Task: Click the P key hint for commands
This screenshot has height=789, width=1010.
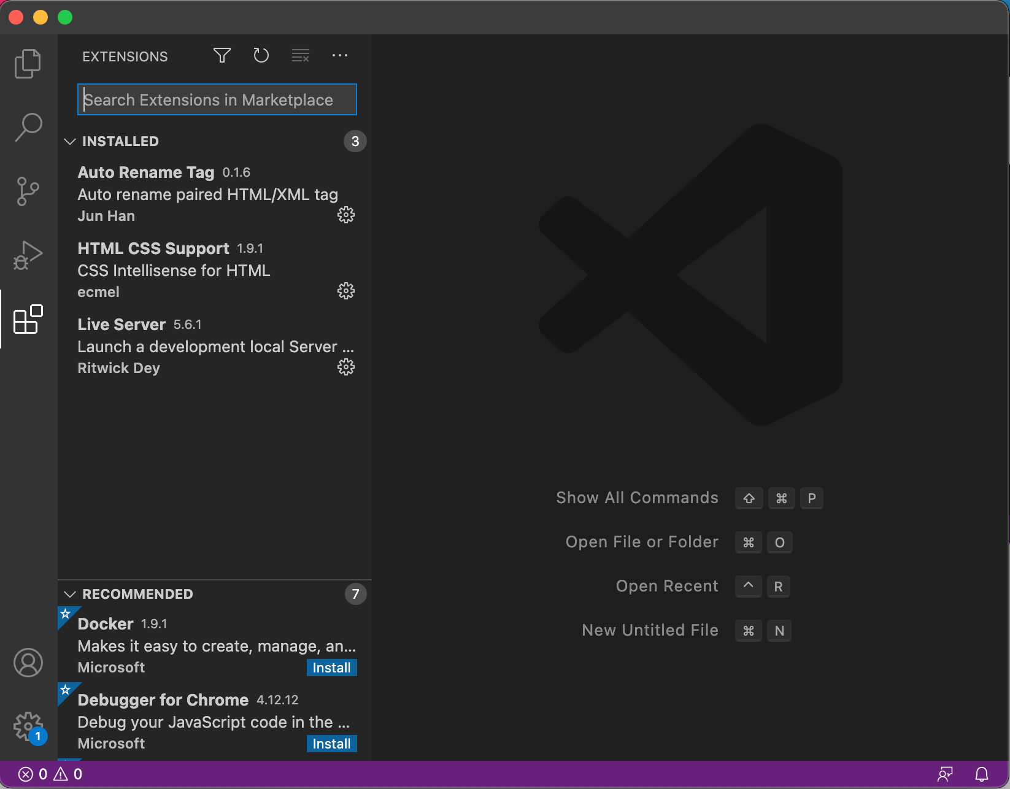Action: point(812,498)
